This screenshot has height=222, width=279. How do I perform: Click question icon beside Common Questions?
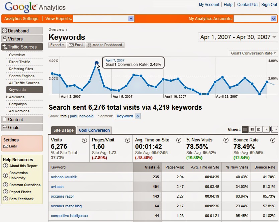5,185
